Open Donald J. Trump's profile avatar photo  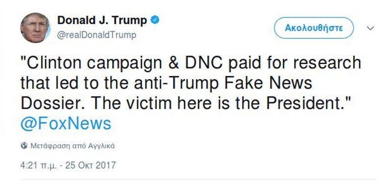pyautogui.click(x=35, y=28)
